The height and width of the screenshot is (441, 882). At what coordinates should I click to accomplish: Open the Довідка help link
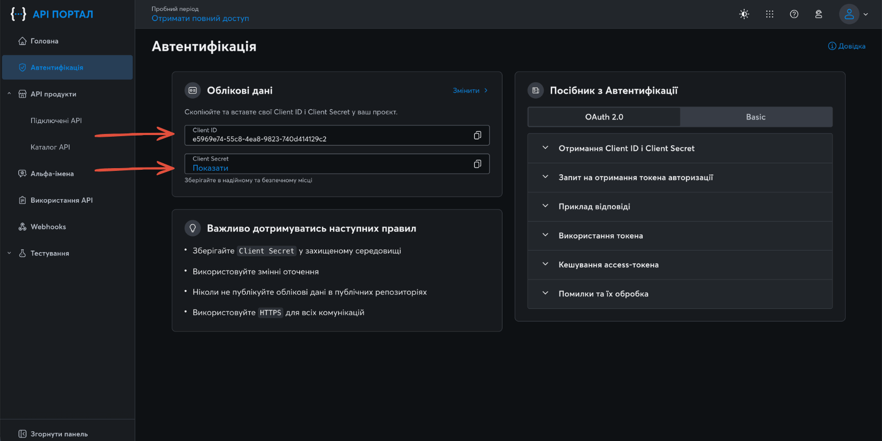tap(847, 46)
